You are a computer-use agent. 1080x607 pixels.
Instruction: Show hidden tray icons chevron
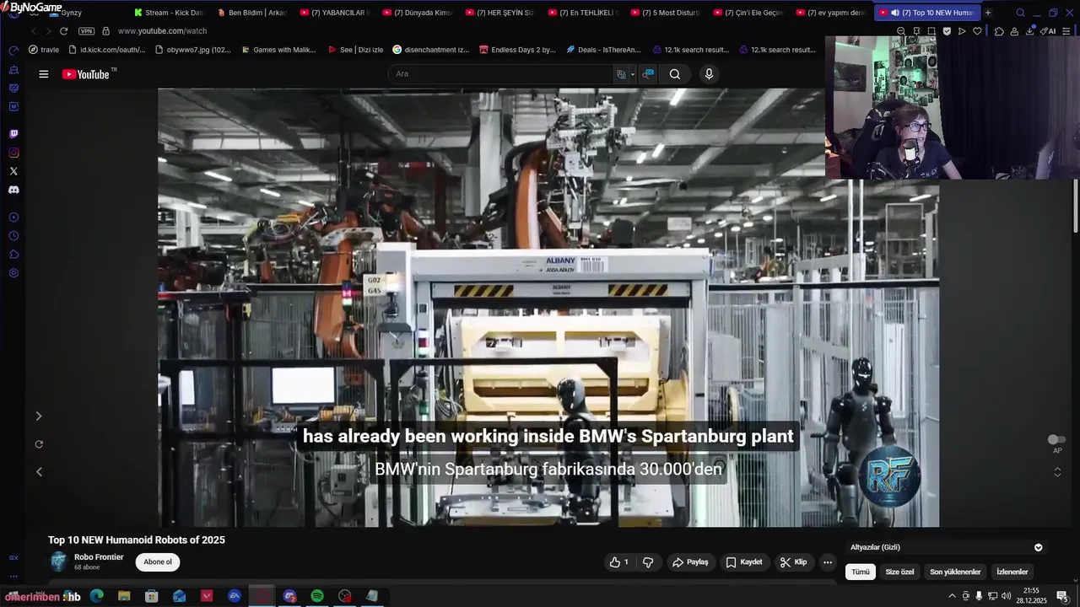click(953, 596)
